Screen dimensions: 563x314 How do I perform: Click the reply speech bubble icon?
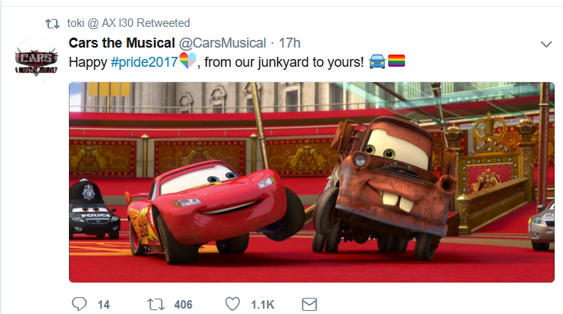(79, 304)
